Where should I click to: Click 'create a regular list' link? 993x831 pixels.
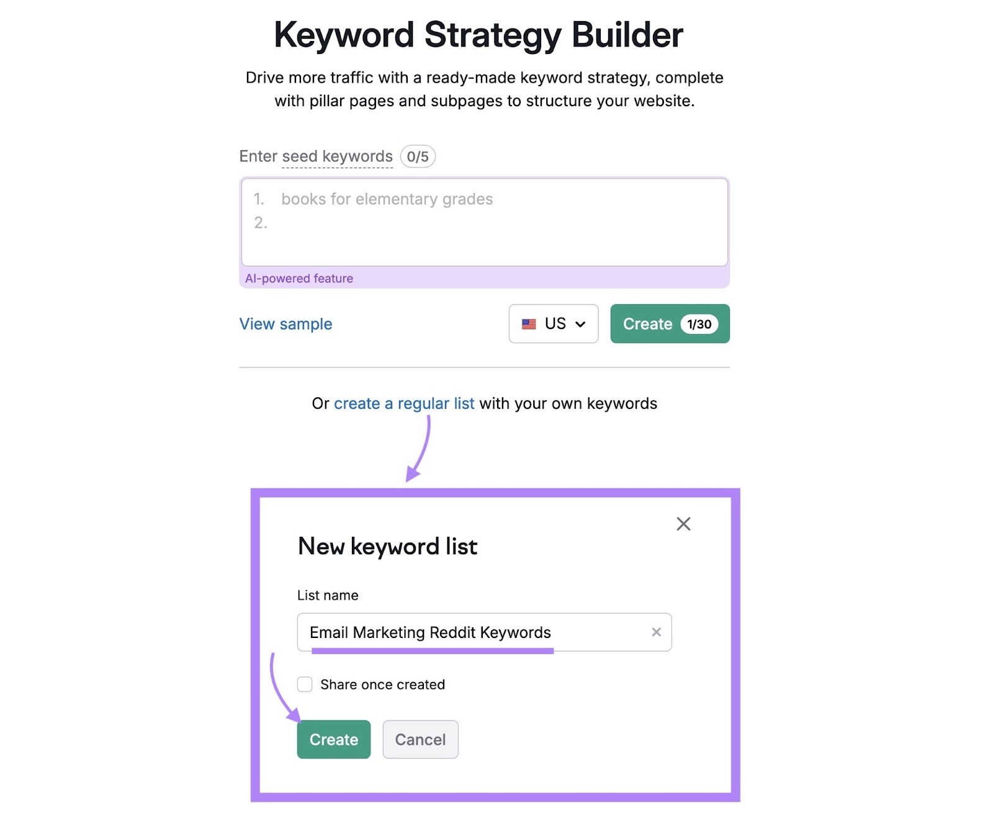[x=404, y=403]
